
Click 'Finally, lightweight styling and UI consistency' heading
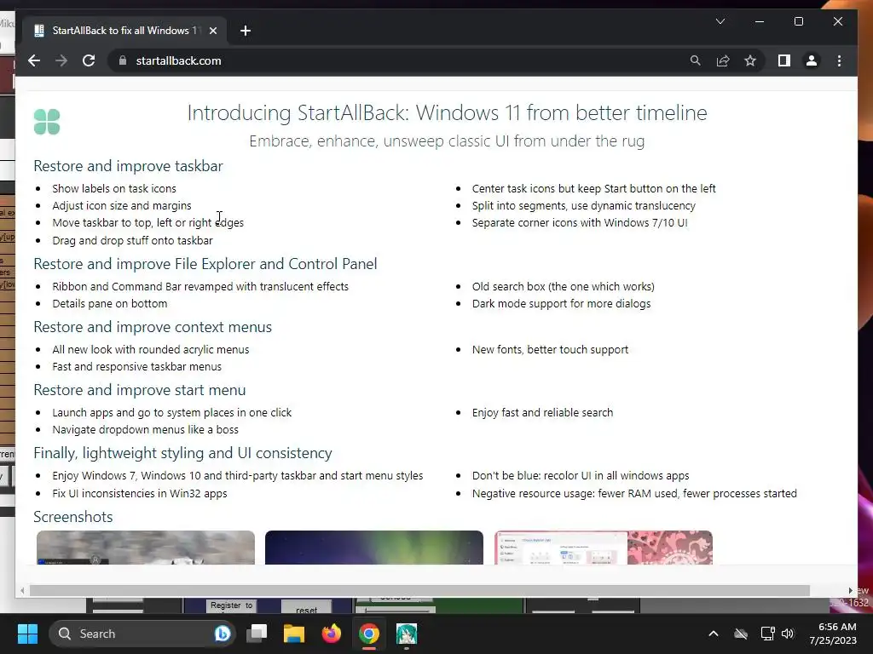click(182, 453)
